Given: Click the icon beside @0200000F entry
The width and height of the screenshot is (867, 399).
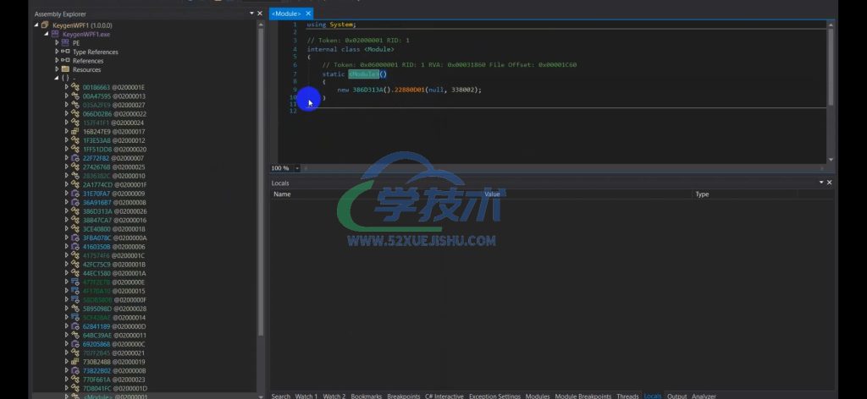Looking at the screenshot, I should click(x=75, y=299).
